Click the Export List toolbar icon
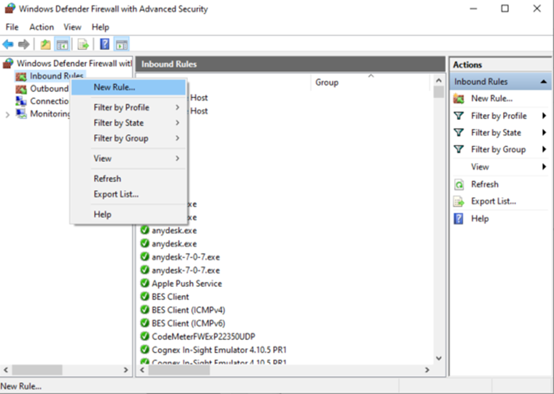This screenshot has height=394, width=554. 83,44
